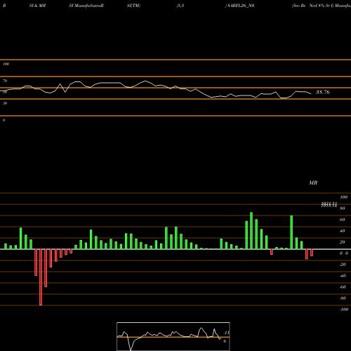Click the -60 label on MR right axis

(x=343, y=287)
